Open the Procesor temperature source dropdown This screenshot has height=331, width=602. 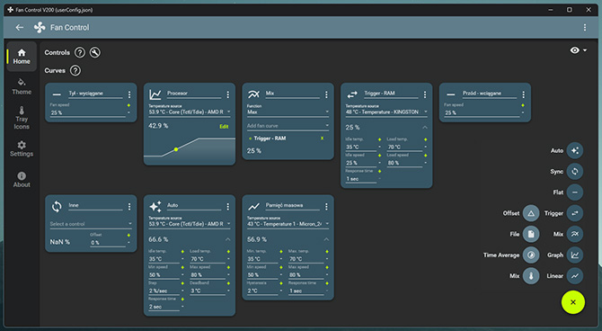(x=190, y=112)
